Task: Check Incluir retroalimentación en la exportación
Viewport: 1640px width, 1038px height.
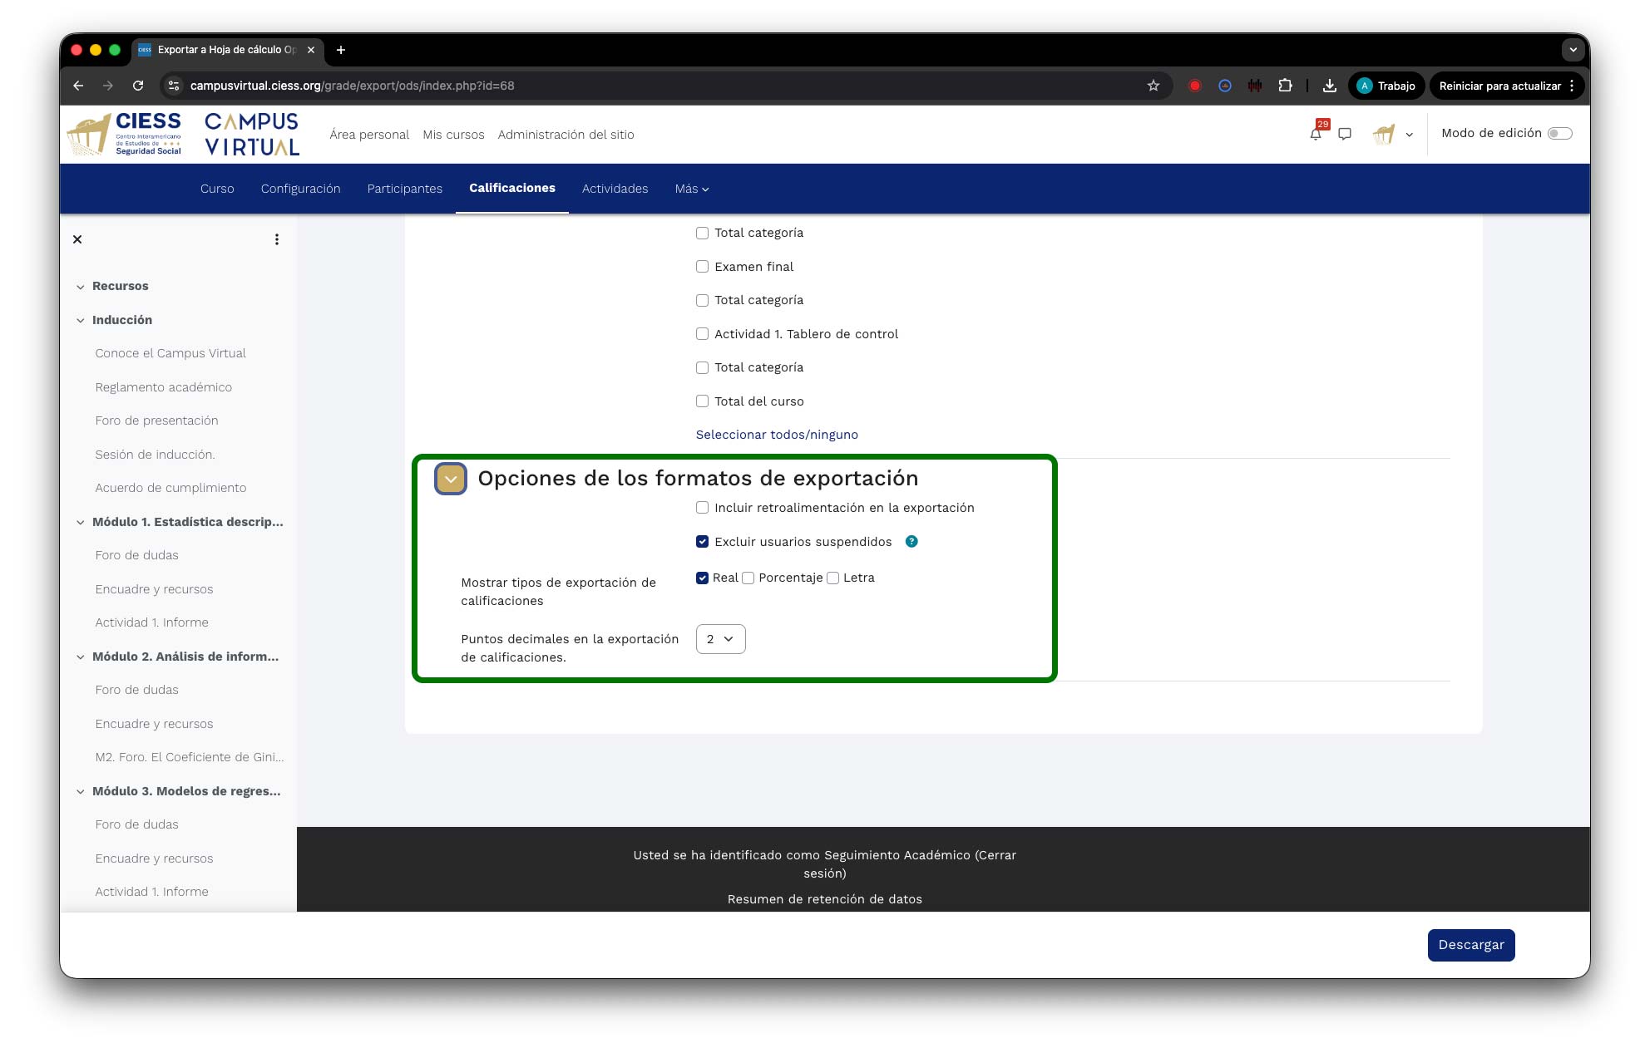Action: [703, 508]
